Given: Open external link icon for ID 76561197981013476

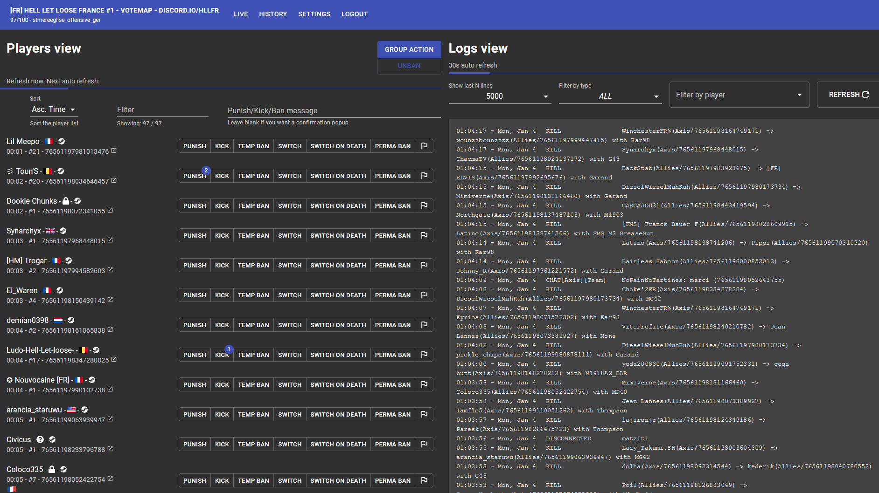Looking at the screenshot, I should [x=114, y=151].
